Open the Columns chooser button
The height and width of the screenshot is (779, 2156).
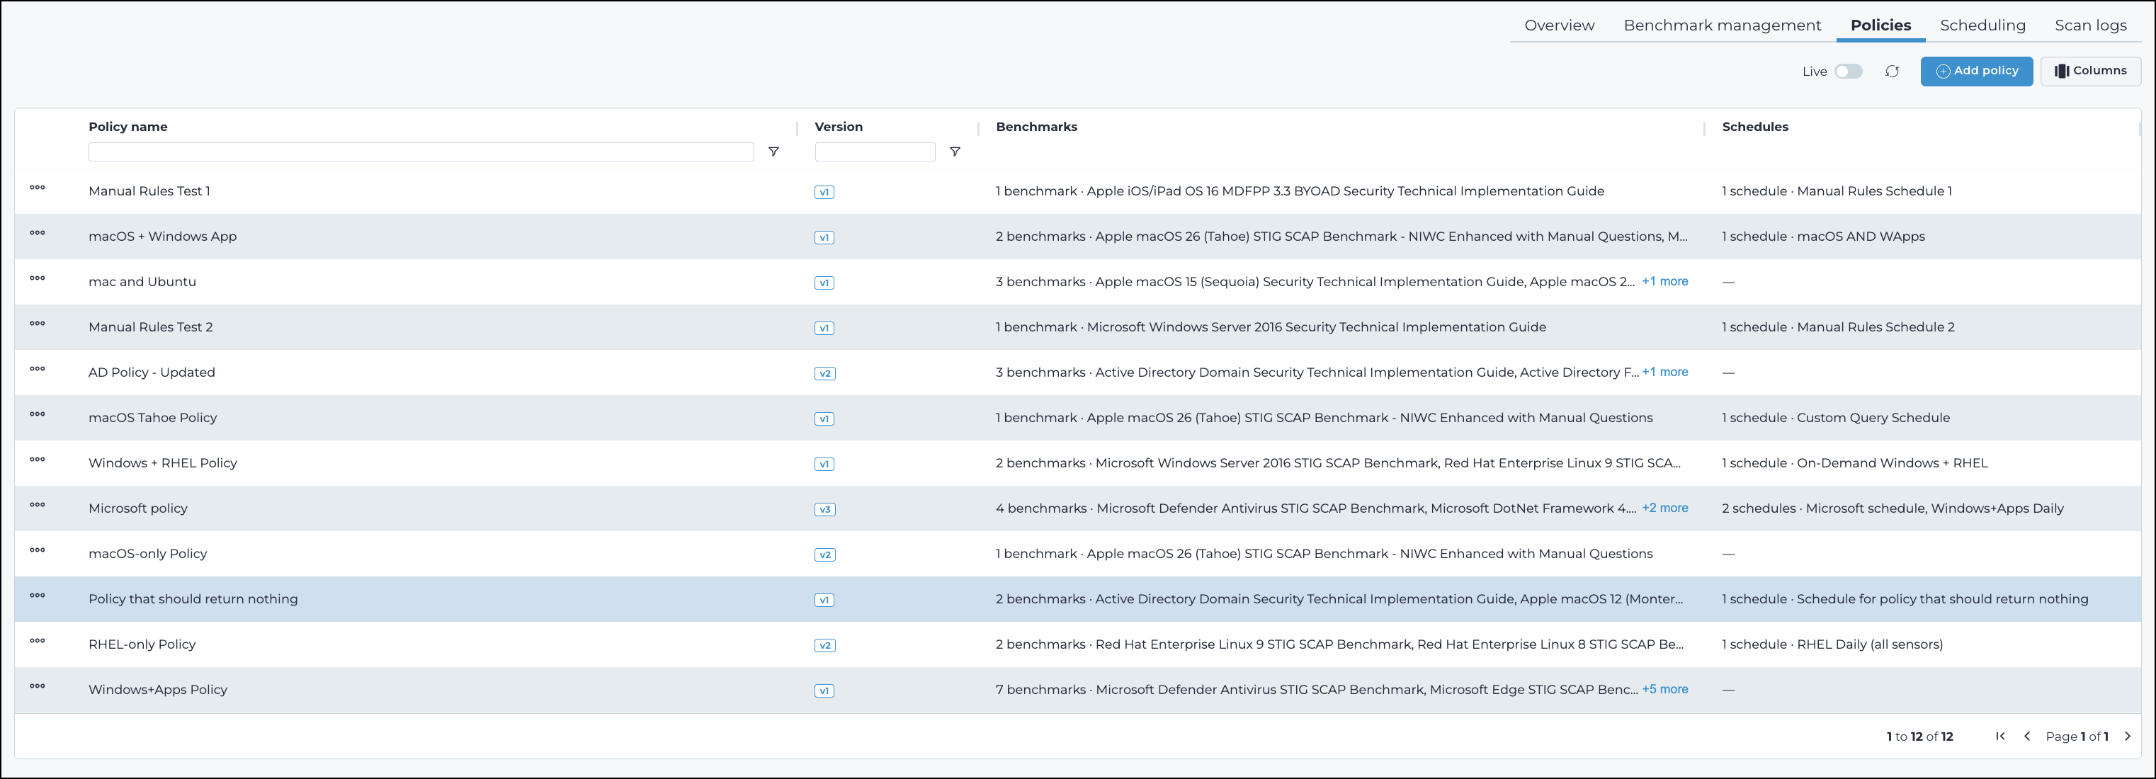pyautogui.click(x=2091, y=71)
